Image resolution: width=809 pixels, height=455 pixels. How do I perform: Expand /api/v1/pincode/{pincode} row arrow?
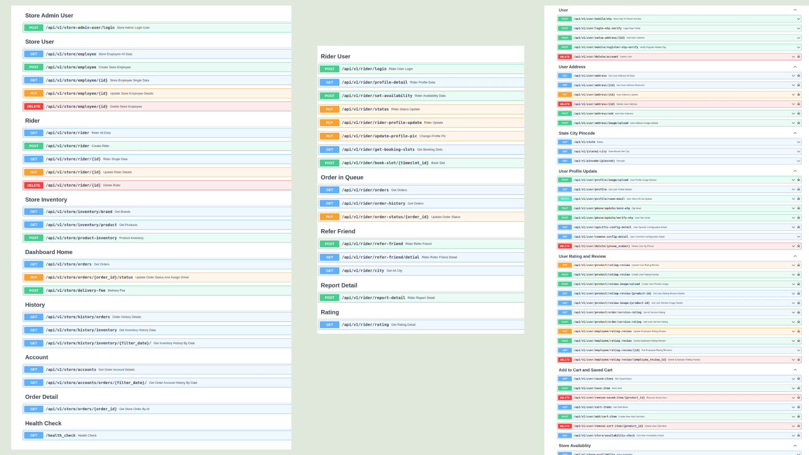[x=798, y=161]
